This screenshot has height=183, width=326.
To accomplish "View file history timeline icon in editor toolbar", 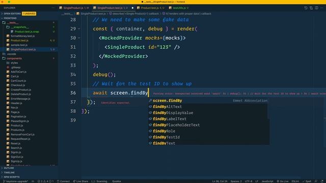I will tap(306, 8).
